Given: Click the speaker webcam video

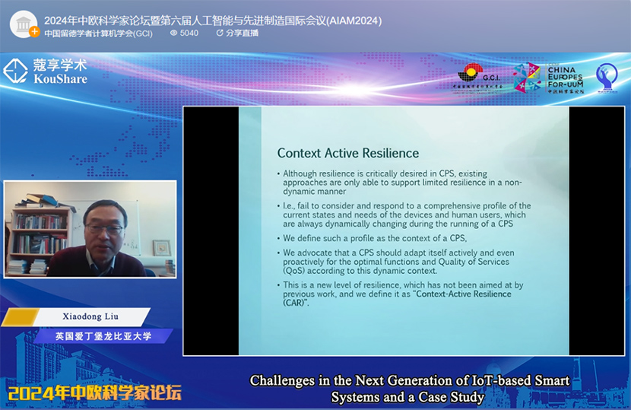Looking at the screenshot, I should pos(90,229).
